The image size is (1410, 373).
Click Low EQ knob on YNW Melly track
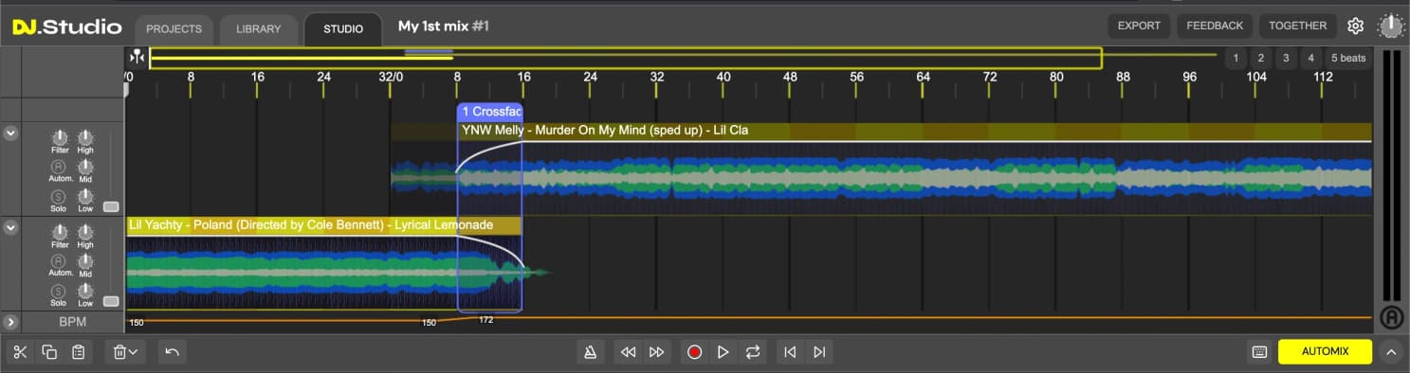pyautogui.click(x=85, y=196)
